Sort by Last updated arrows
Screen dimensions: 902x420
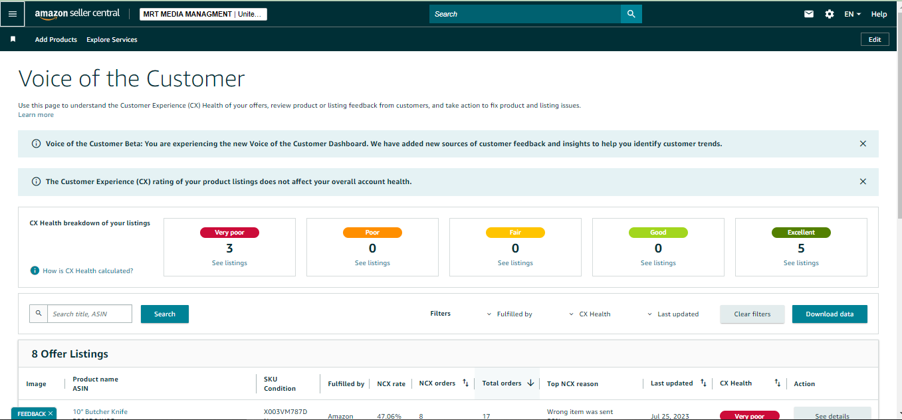[703, 383]
